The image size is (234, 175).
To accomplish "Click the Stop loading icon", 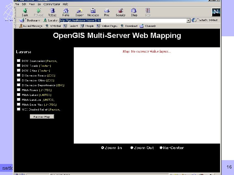I will click(x=148, y=11).
